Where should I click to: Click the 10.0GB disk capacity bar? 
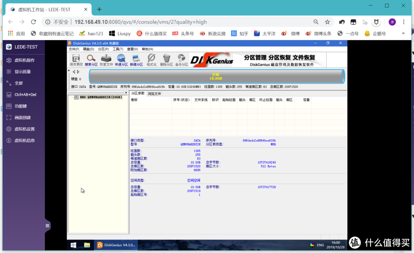point(217,76)
